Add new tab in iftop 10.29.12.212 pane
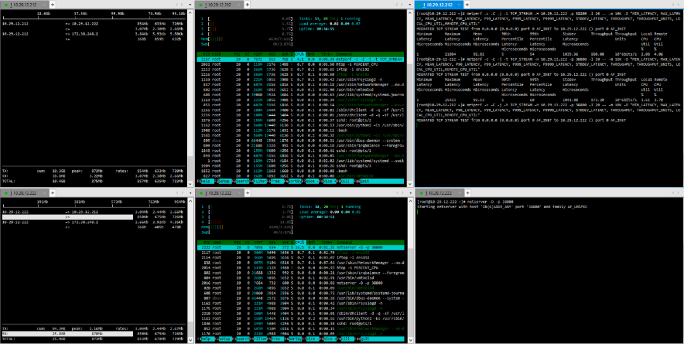 [x=53, y=4]
